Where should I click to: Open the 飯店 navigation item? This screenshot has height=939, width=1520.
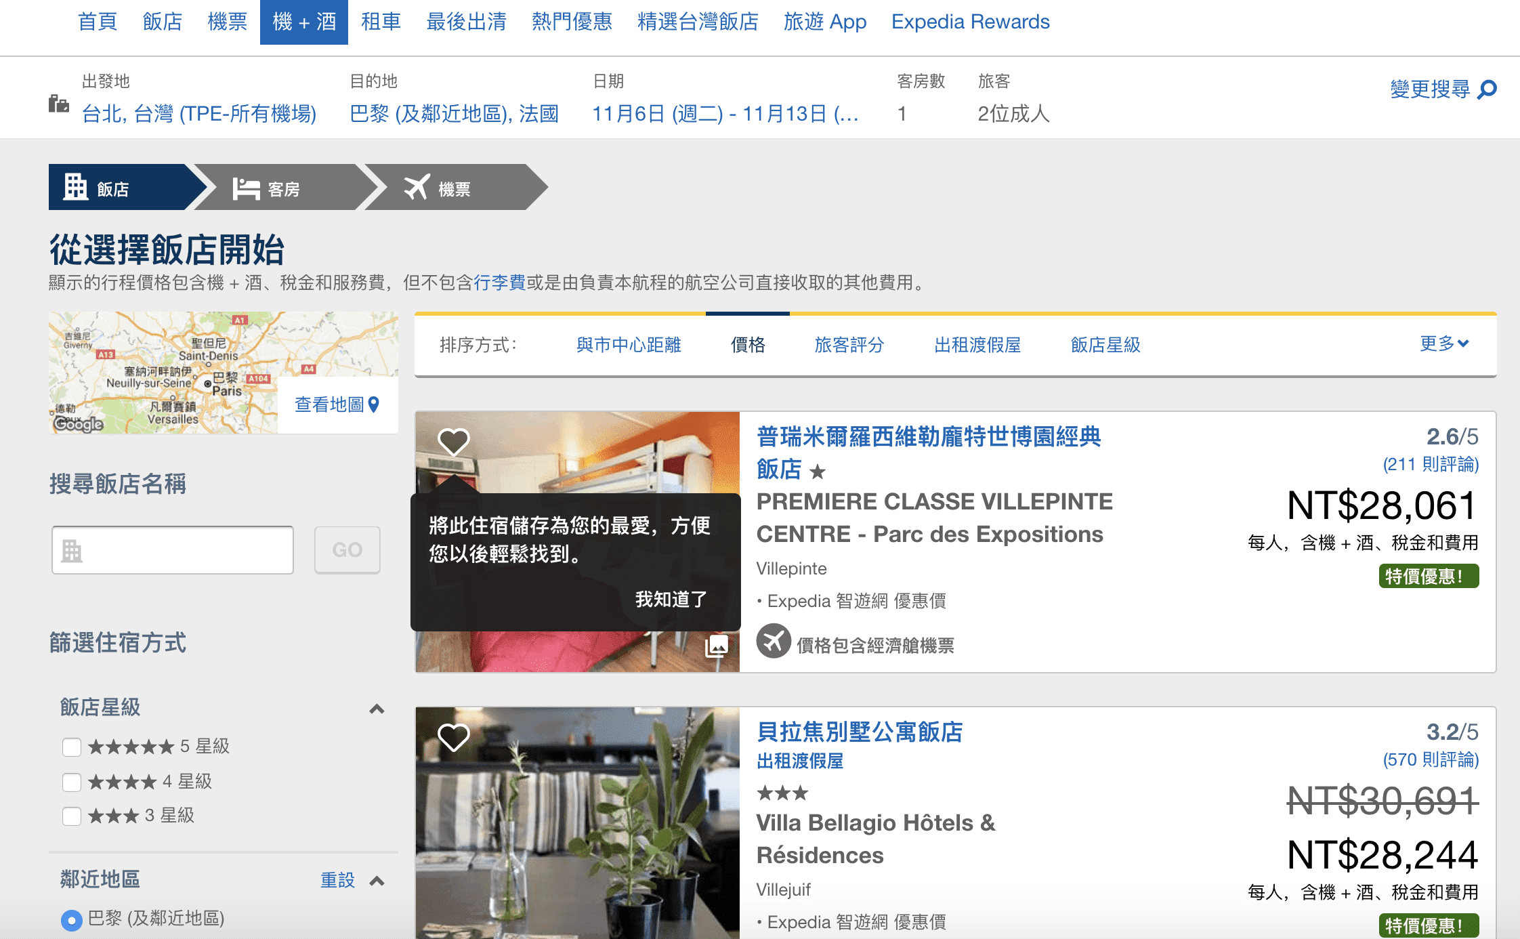tap(163, 22)
